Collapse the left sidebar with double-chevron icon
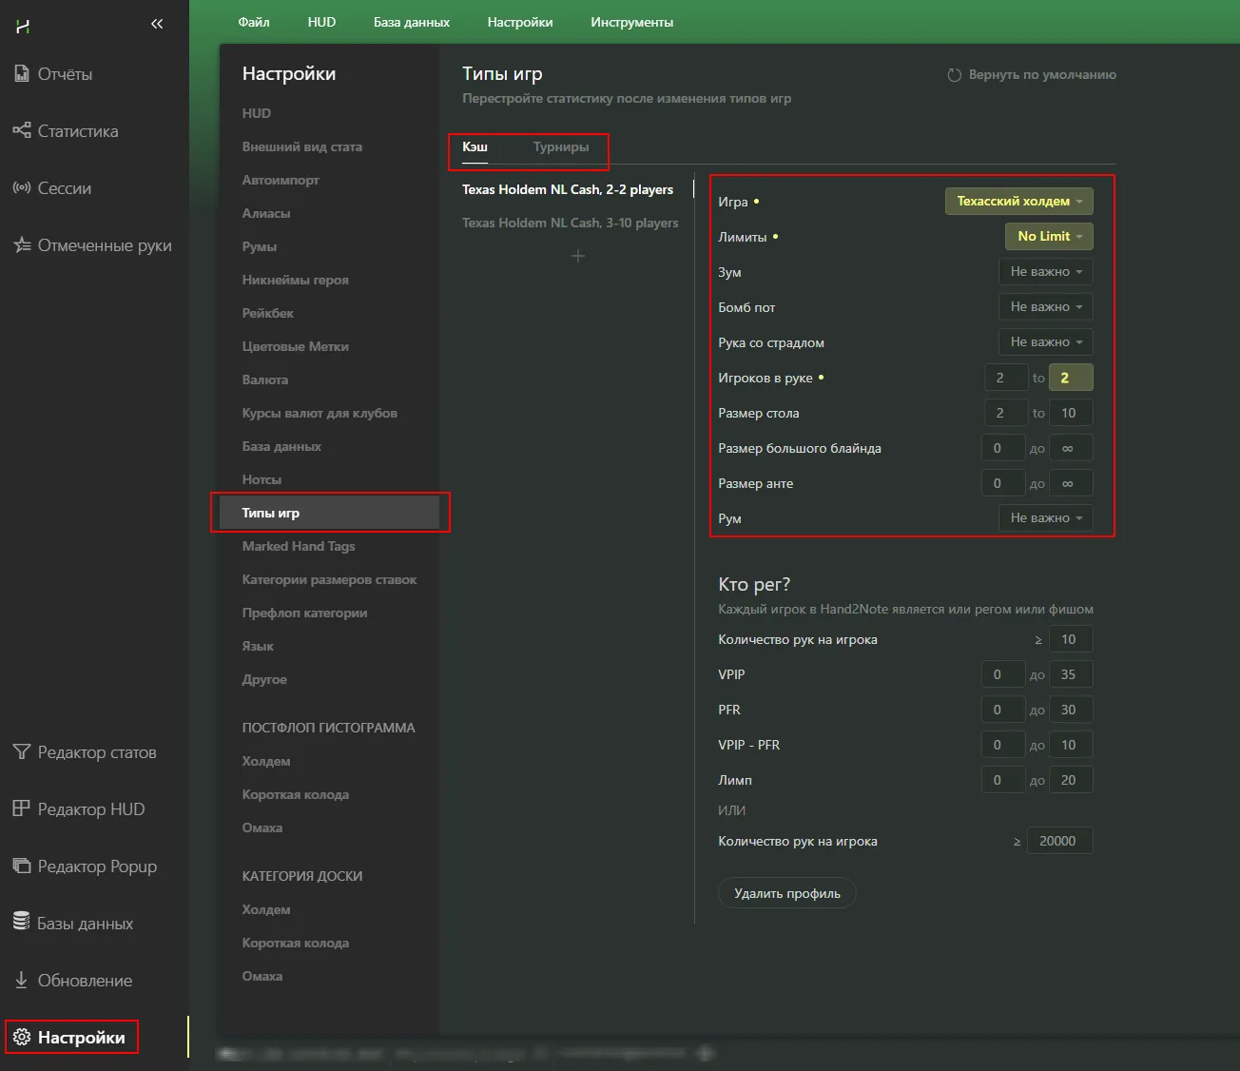This screenshot has height=1071, width=1240. [157, 24]
